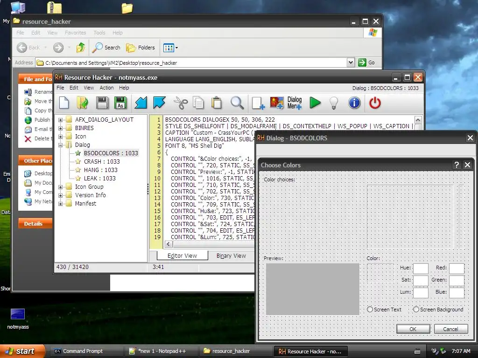Select the CRASH : 1033 tree item
Image resolution: width=478 pixels, height=358 pixels.
click(x=102, y=162)
